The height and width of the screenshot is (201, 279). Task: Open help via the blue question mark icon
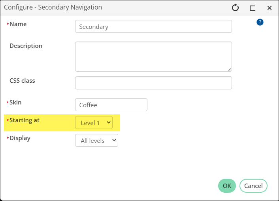click(x=260, y=22)
